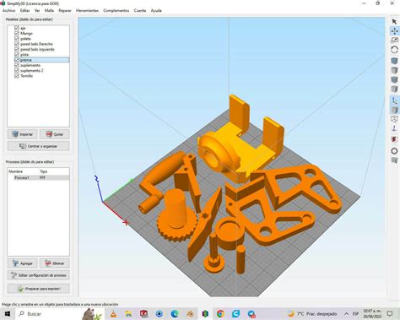The image size is (400, 320).
Task: Open the machine control panel gear icon
Action: (394, 151)
